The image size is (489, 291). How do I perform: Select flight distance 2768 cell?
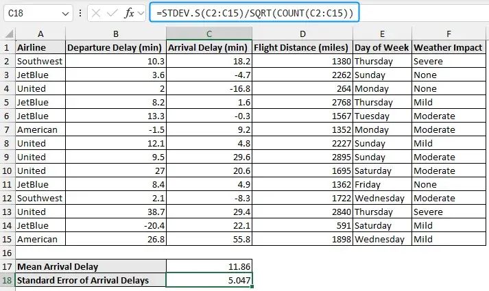[302, 102]
